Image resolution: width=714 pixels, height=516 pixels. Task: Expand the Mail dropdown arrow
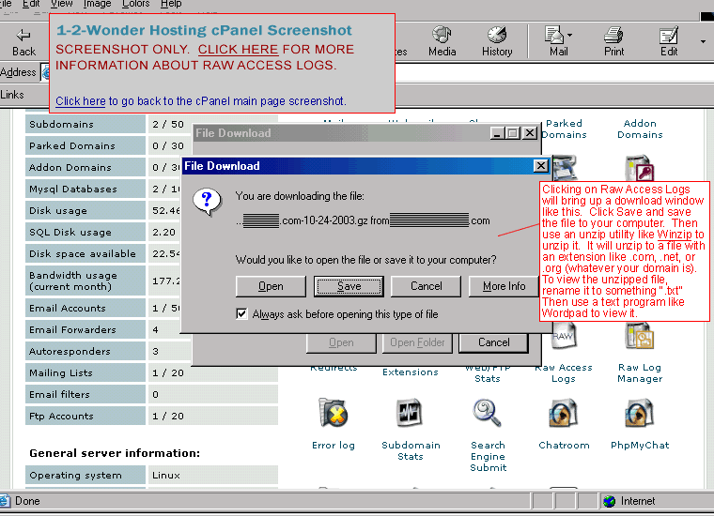(x=569, y=35)
